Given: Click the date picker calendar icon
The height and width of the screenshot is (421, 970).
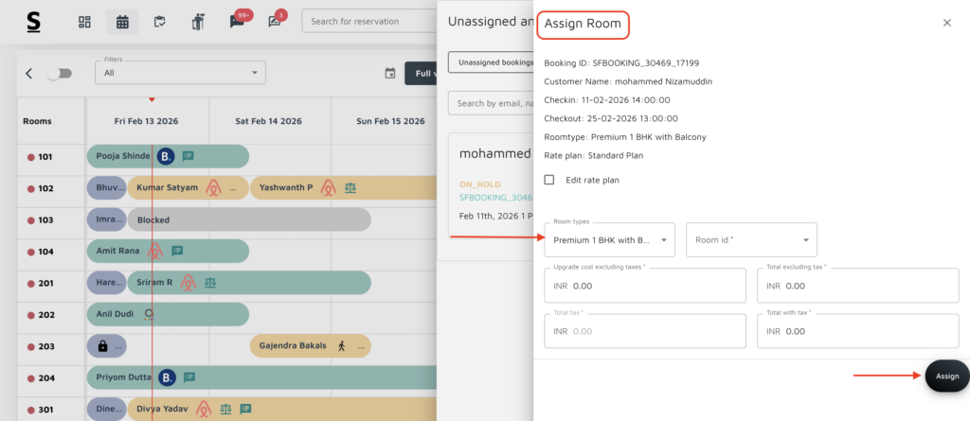Looking at the screenshot, I should (389, 74).
